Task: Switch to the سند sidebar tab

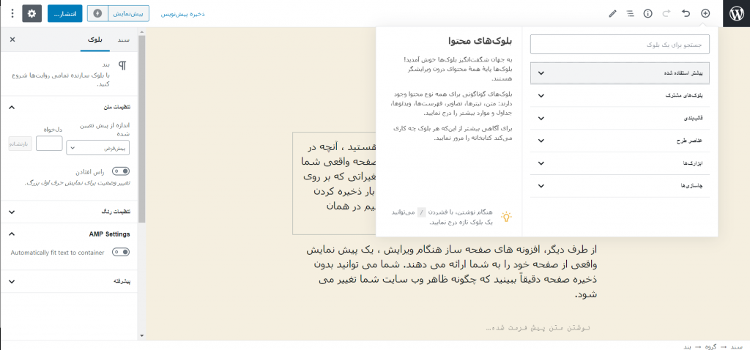Action: coord(123,40)
